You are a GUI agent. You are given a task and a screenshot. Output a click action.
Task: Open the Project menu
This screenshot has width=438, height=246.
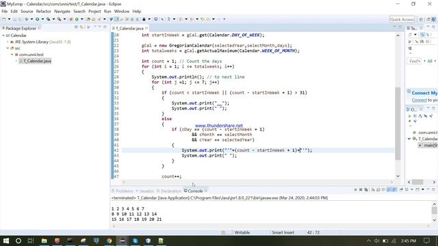94,12
